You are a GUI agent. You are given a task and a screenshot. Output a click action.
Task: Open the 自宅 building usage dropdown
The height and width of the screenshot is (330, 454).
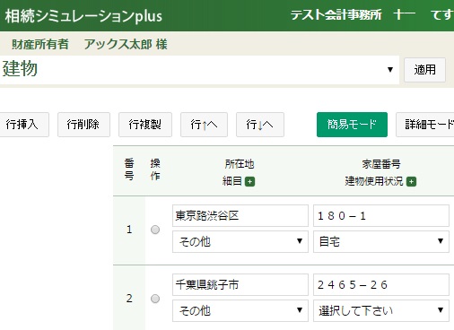point(381,241)
